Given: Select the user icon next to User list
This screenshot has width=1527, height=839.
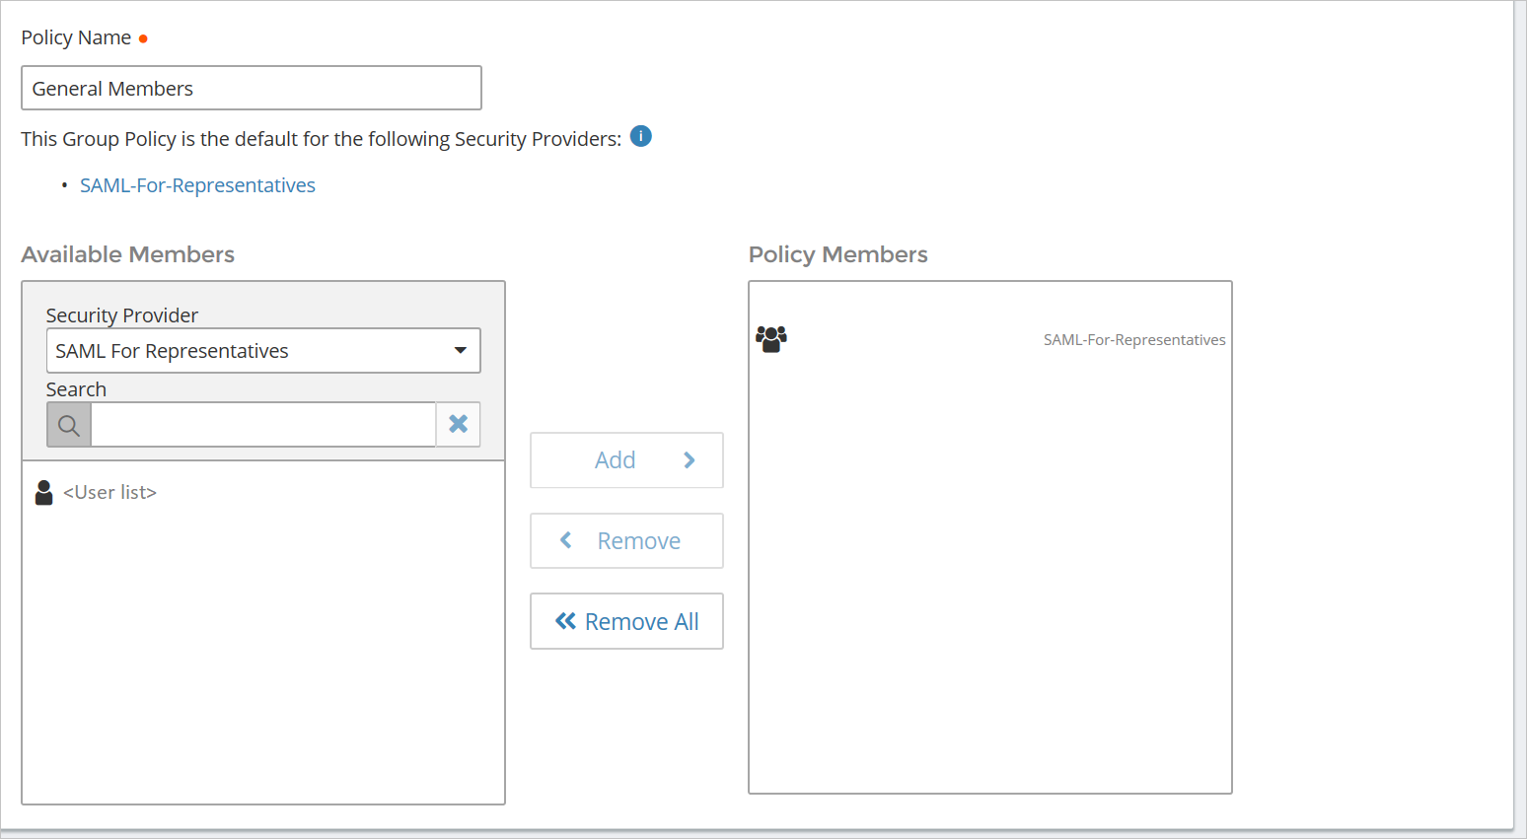Looking at the screenshot, I should tap(43, 493).
